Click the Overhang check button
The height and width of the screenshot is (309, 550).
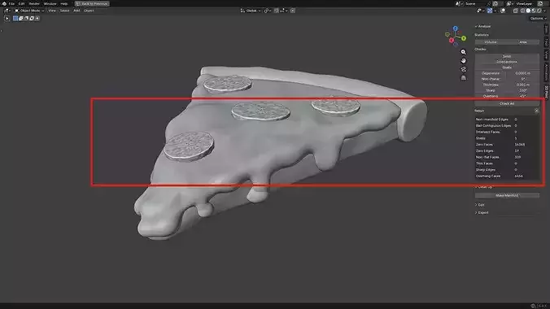491,96
